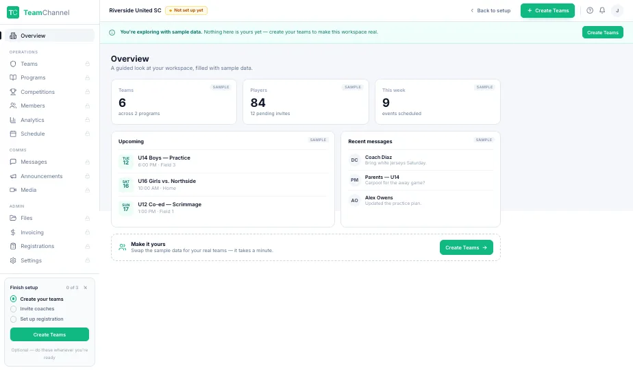Open the U12 Co-ed — Scrimmage event
The height and width of the screenshot is (370, 633).
(x=223, y=208)
